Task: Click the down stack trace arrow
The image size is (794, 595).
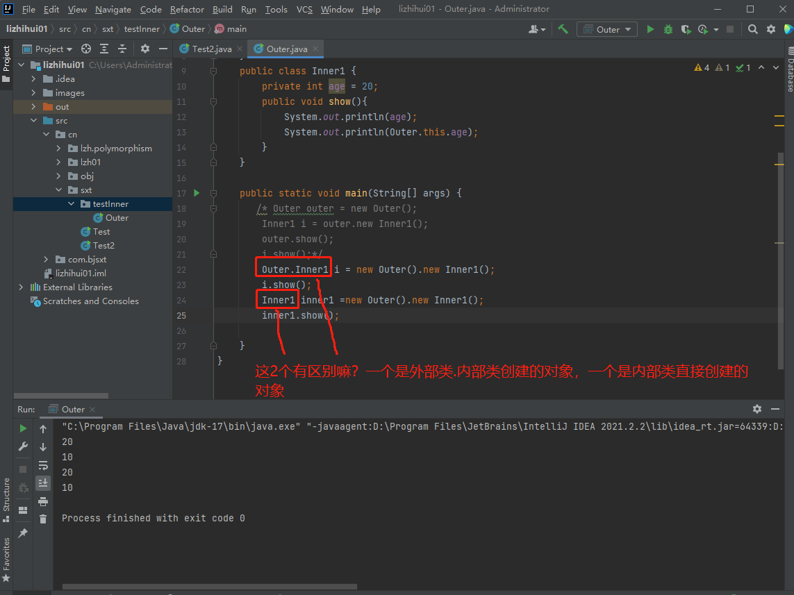Action: [43, 446]
